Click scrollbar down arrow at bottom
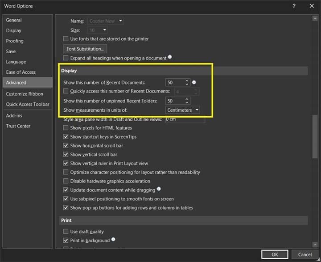 [x=315, y=245]
